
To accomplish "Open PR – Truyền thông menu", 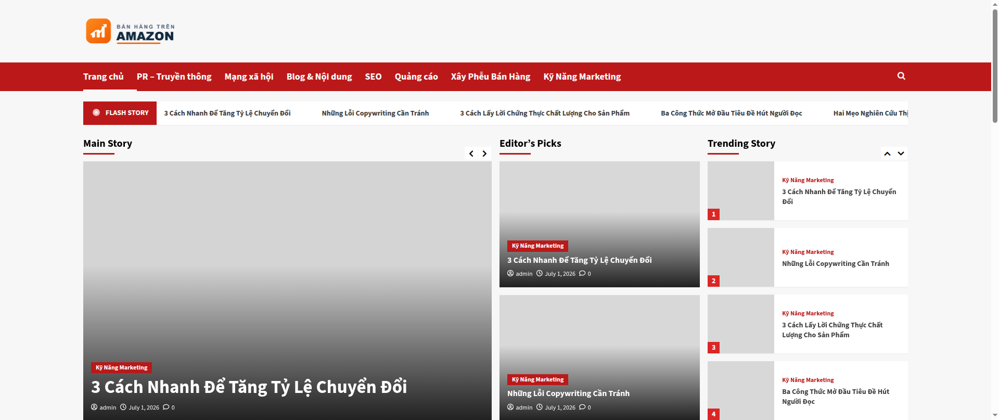I will (x=174, y=77).
